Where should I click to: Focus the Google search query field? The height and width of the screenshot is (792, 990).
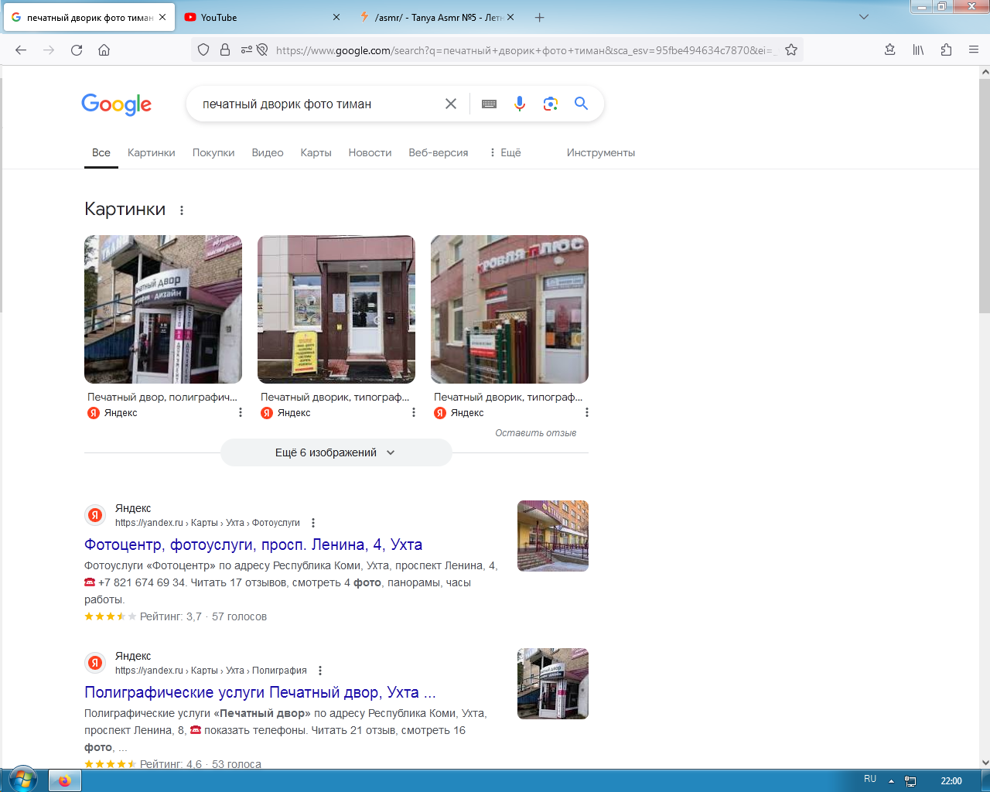coord(317,104)
